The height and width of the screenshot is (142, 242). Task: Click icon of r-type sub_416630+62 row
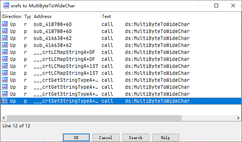(5, 38)
